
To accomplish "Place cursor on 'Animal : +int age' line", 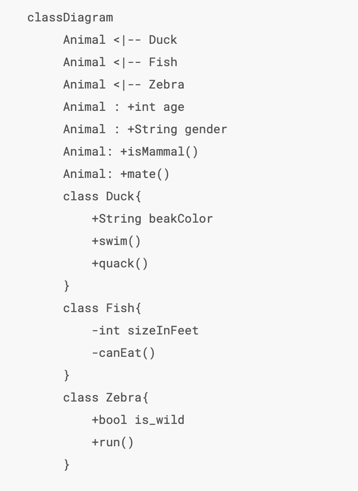I will click(124, 107).
